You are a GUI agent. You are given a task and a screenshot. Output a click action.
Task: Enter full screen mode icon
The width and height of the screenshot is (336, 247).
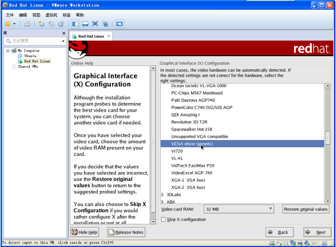[x=95, y=24]
